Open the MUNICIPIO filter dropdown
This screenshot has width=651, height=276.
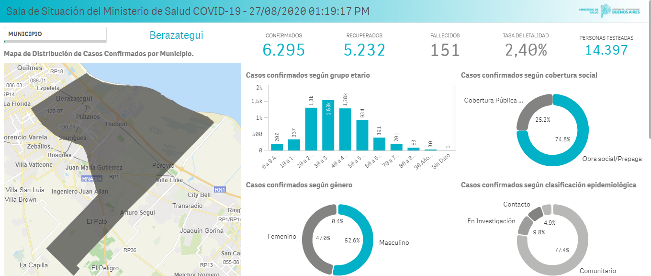pos(55,34)
